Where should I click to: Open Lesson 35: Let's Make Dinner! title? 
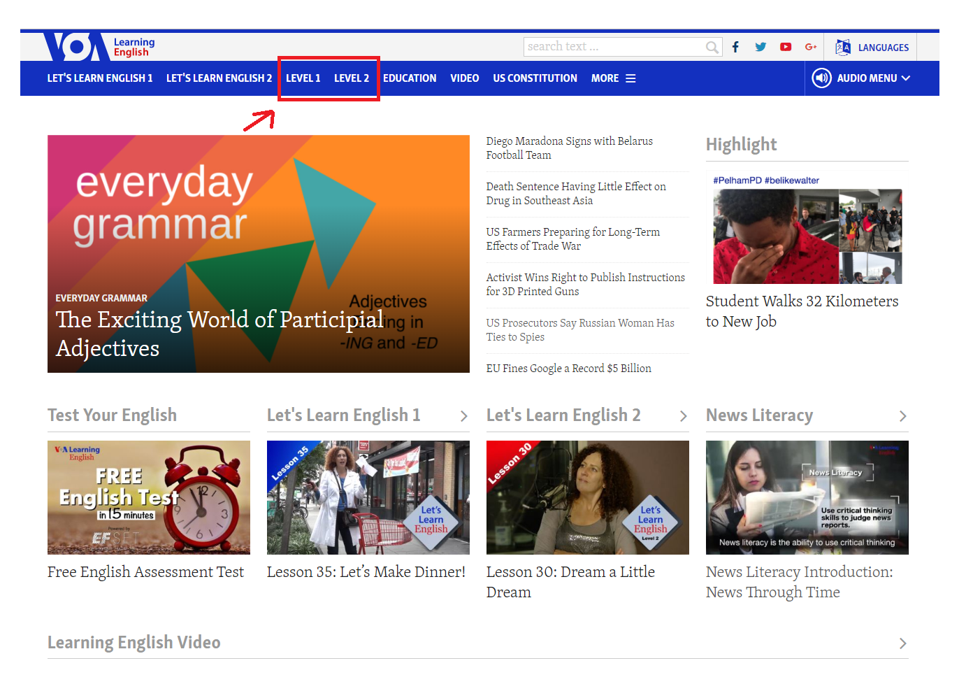366,572
